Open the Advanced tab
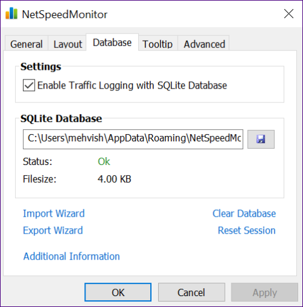The image size is (303, 307). pyautogui.click(x=204, y=44)
